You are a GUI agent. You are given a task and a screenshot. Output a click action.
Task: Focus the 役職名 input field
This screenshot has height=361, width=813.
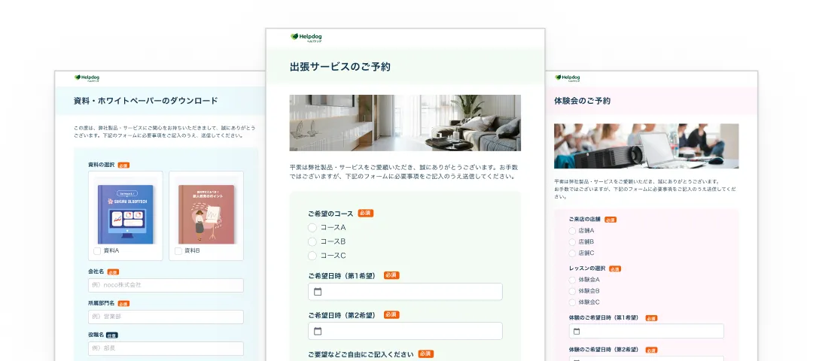pyautogui.click(x=166, y=348)
